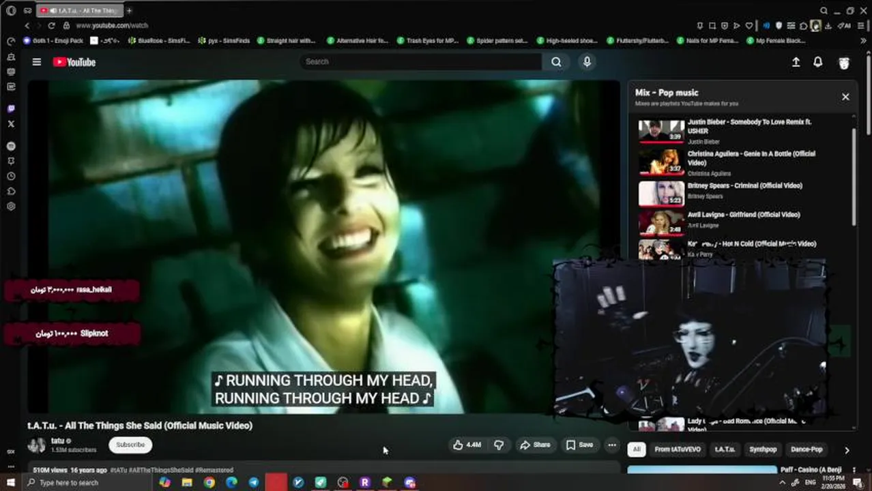872x491 pixels.
Task: Select the t.A.T.u. filter chip
Action: 725,449
